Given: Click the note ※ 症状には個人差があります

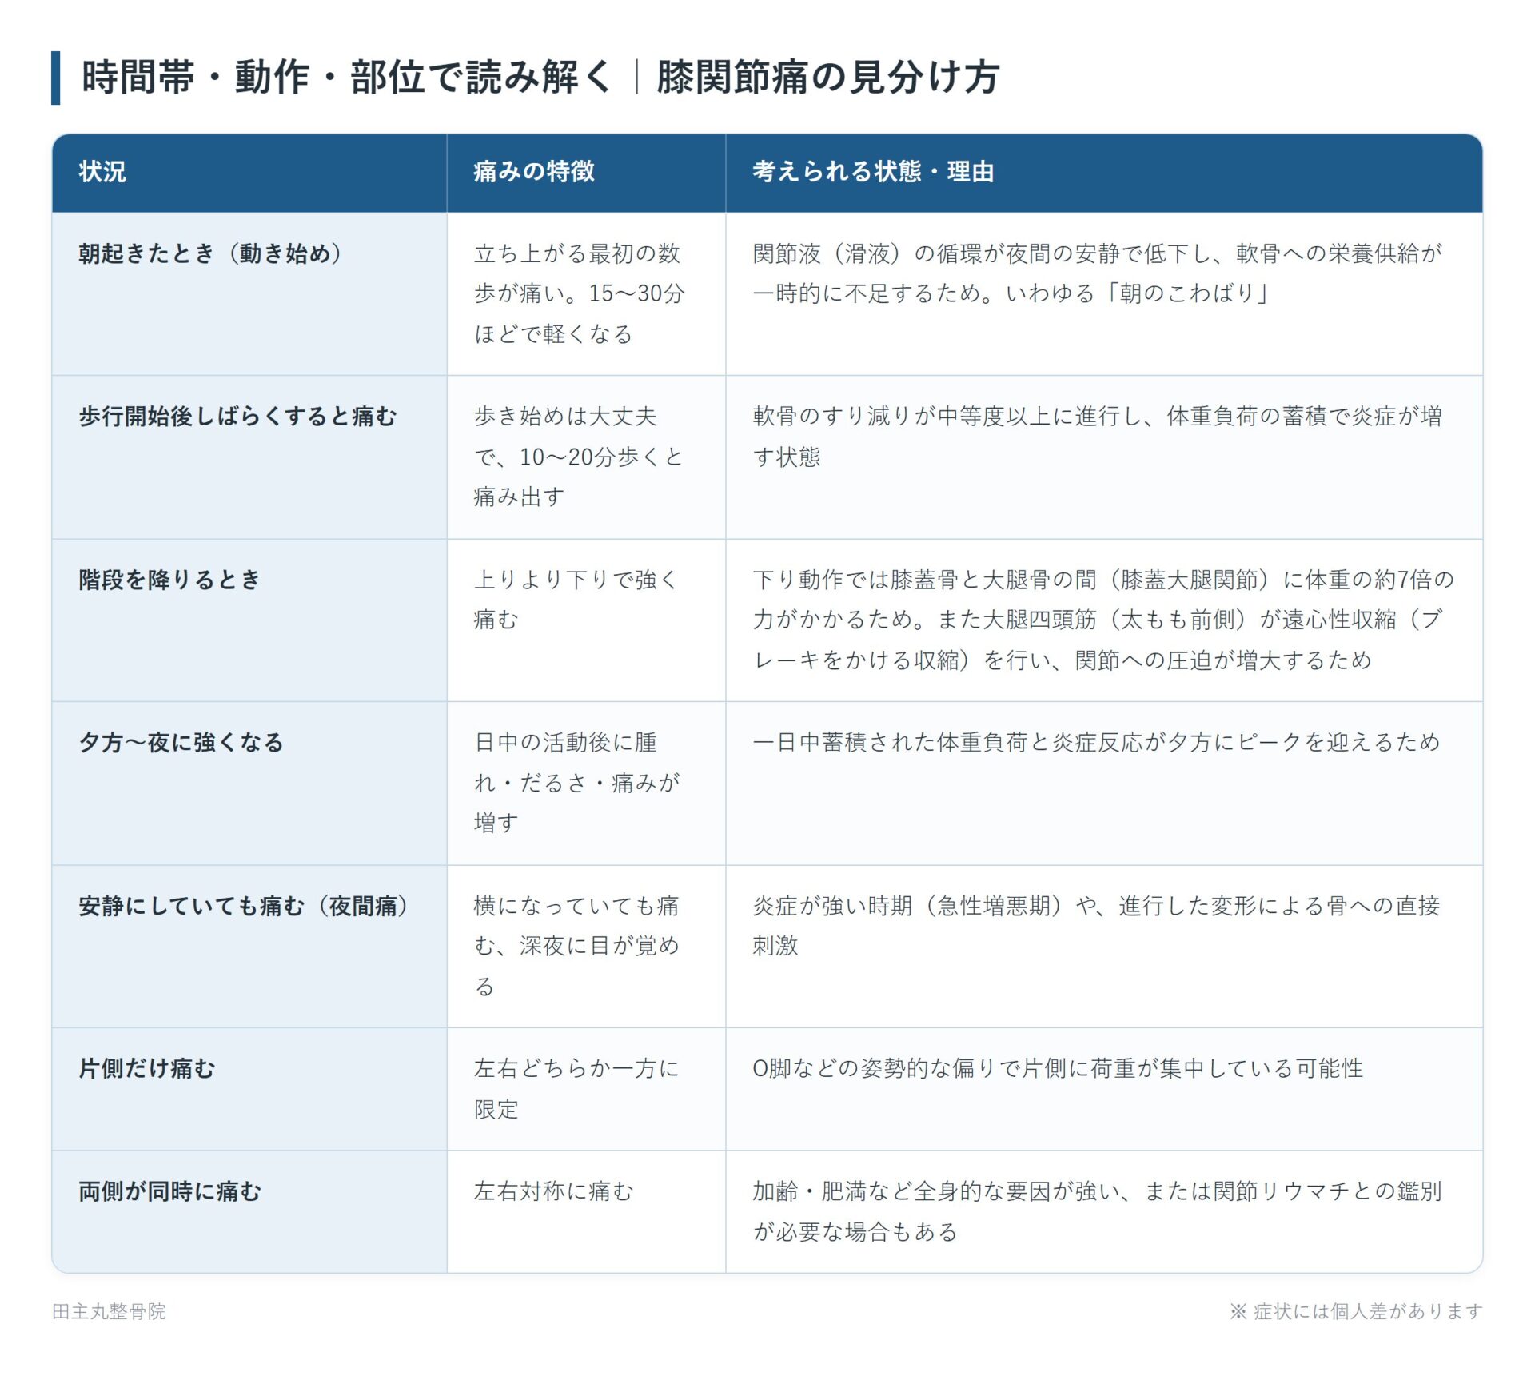Looking at the screenshot, I should (x=1356, y=1311).
